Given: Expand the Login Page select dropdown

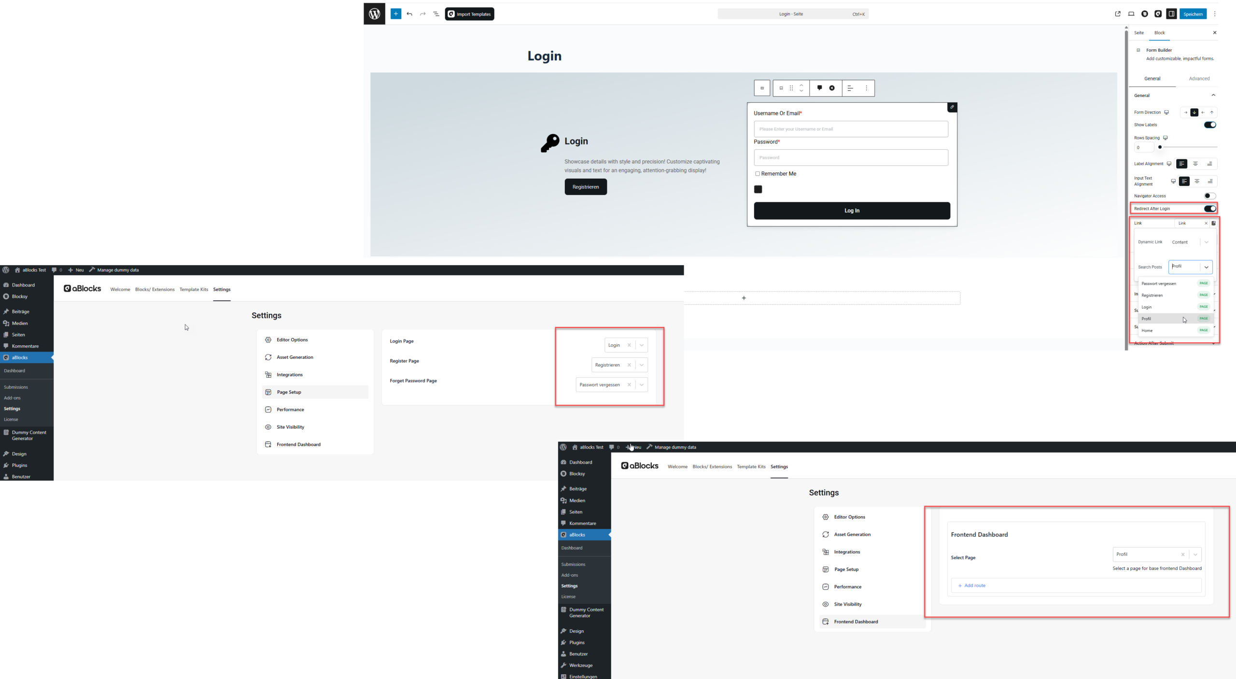Looking at the screenshot, I should coord(642,345).
